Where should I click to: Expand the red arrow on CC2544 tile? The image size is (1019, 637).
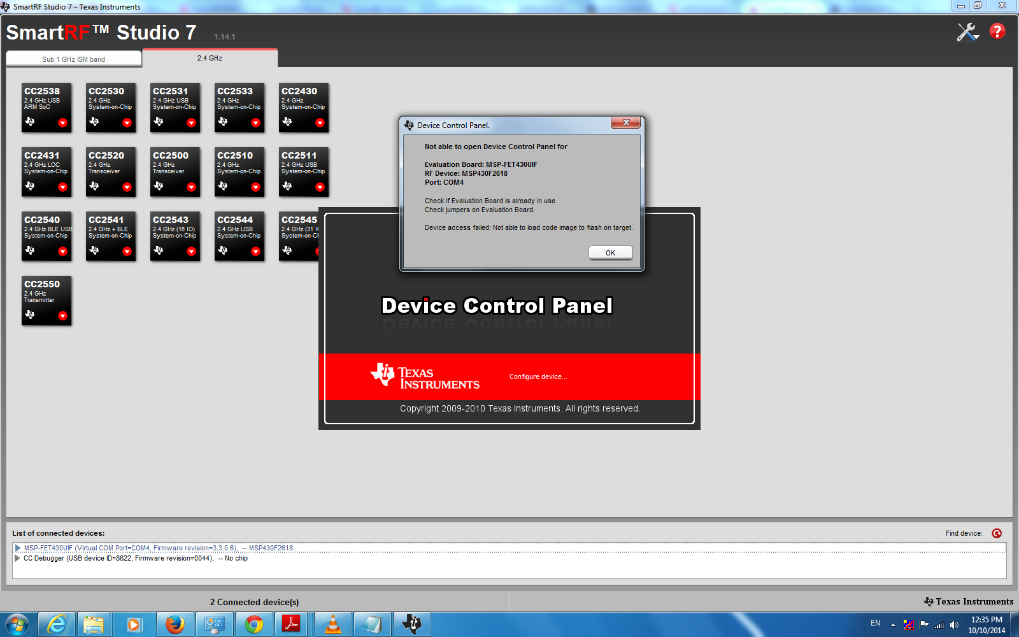[255, 252]
